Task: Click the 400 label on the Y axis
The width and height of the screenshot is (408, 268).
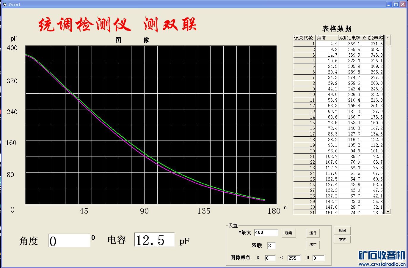Action: (x=12, y=48)
